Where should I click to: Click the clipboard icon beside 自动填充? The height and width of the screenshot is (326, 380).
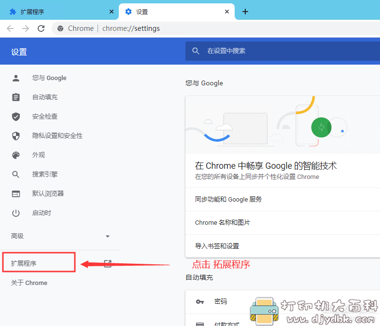[16, 97]
